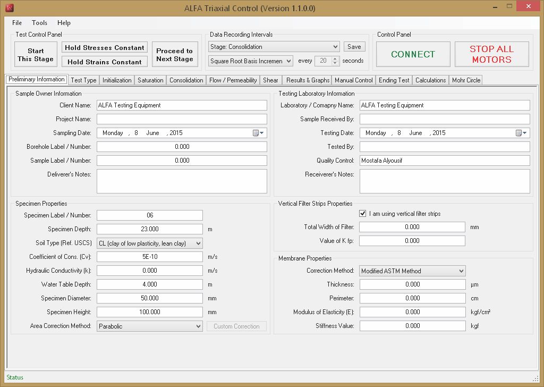Click the Specimen Depth field
The image size is (544, 387).
(149, 229)
